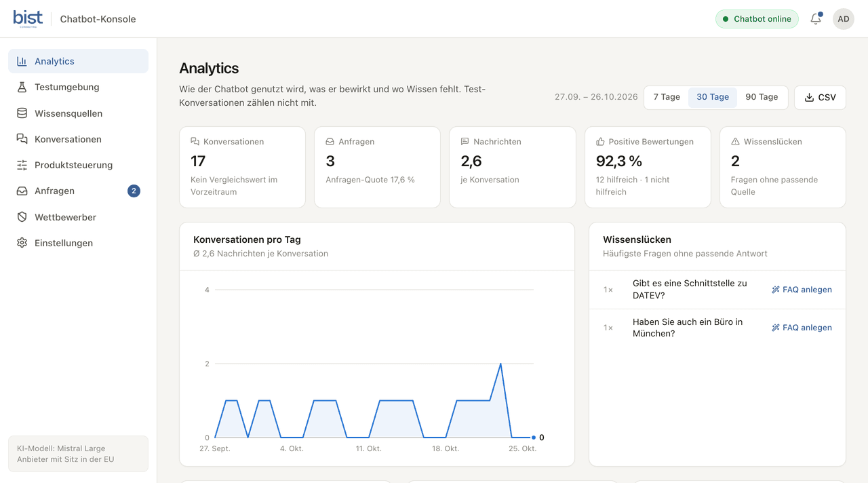Click the inbox icon on Anfragen card
868x483 pixels.
(330, 142)
